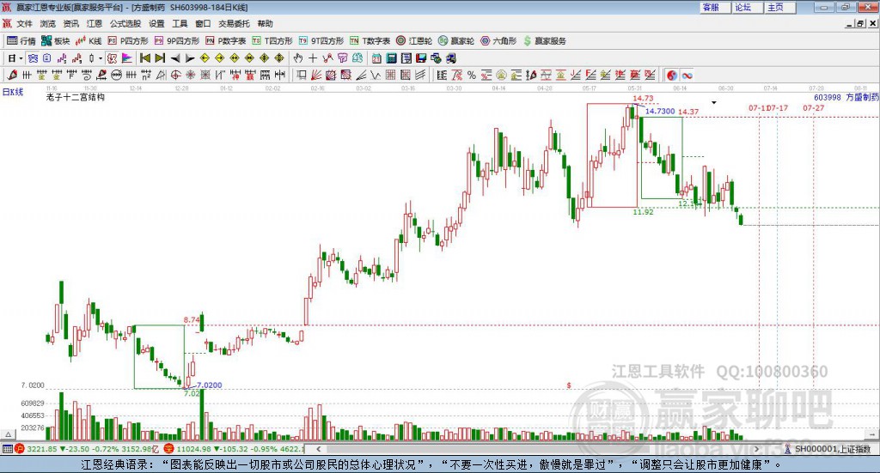Expand the 日 period dropdown
Image resolution: width=880 pixels, height=473 pixels.
(x=21, y=58)
